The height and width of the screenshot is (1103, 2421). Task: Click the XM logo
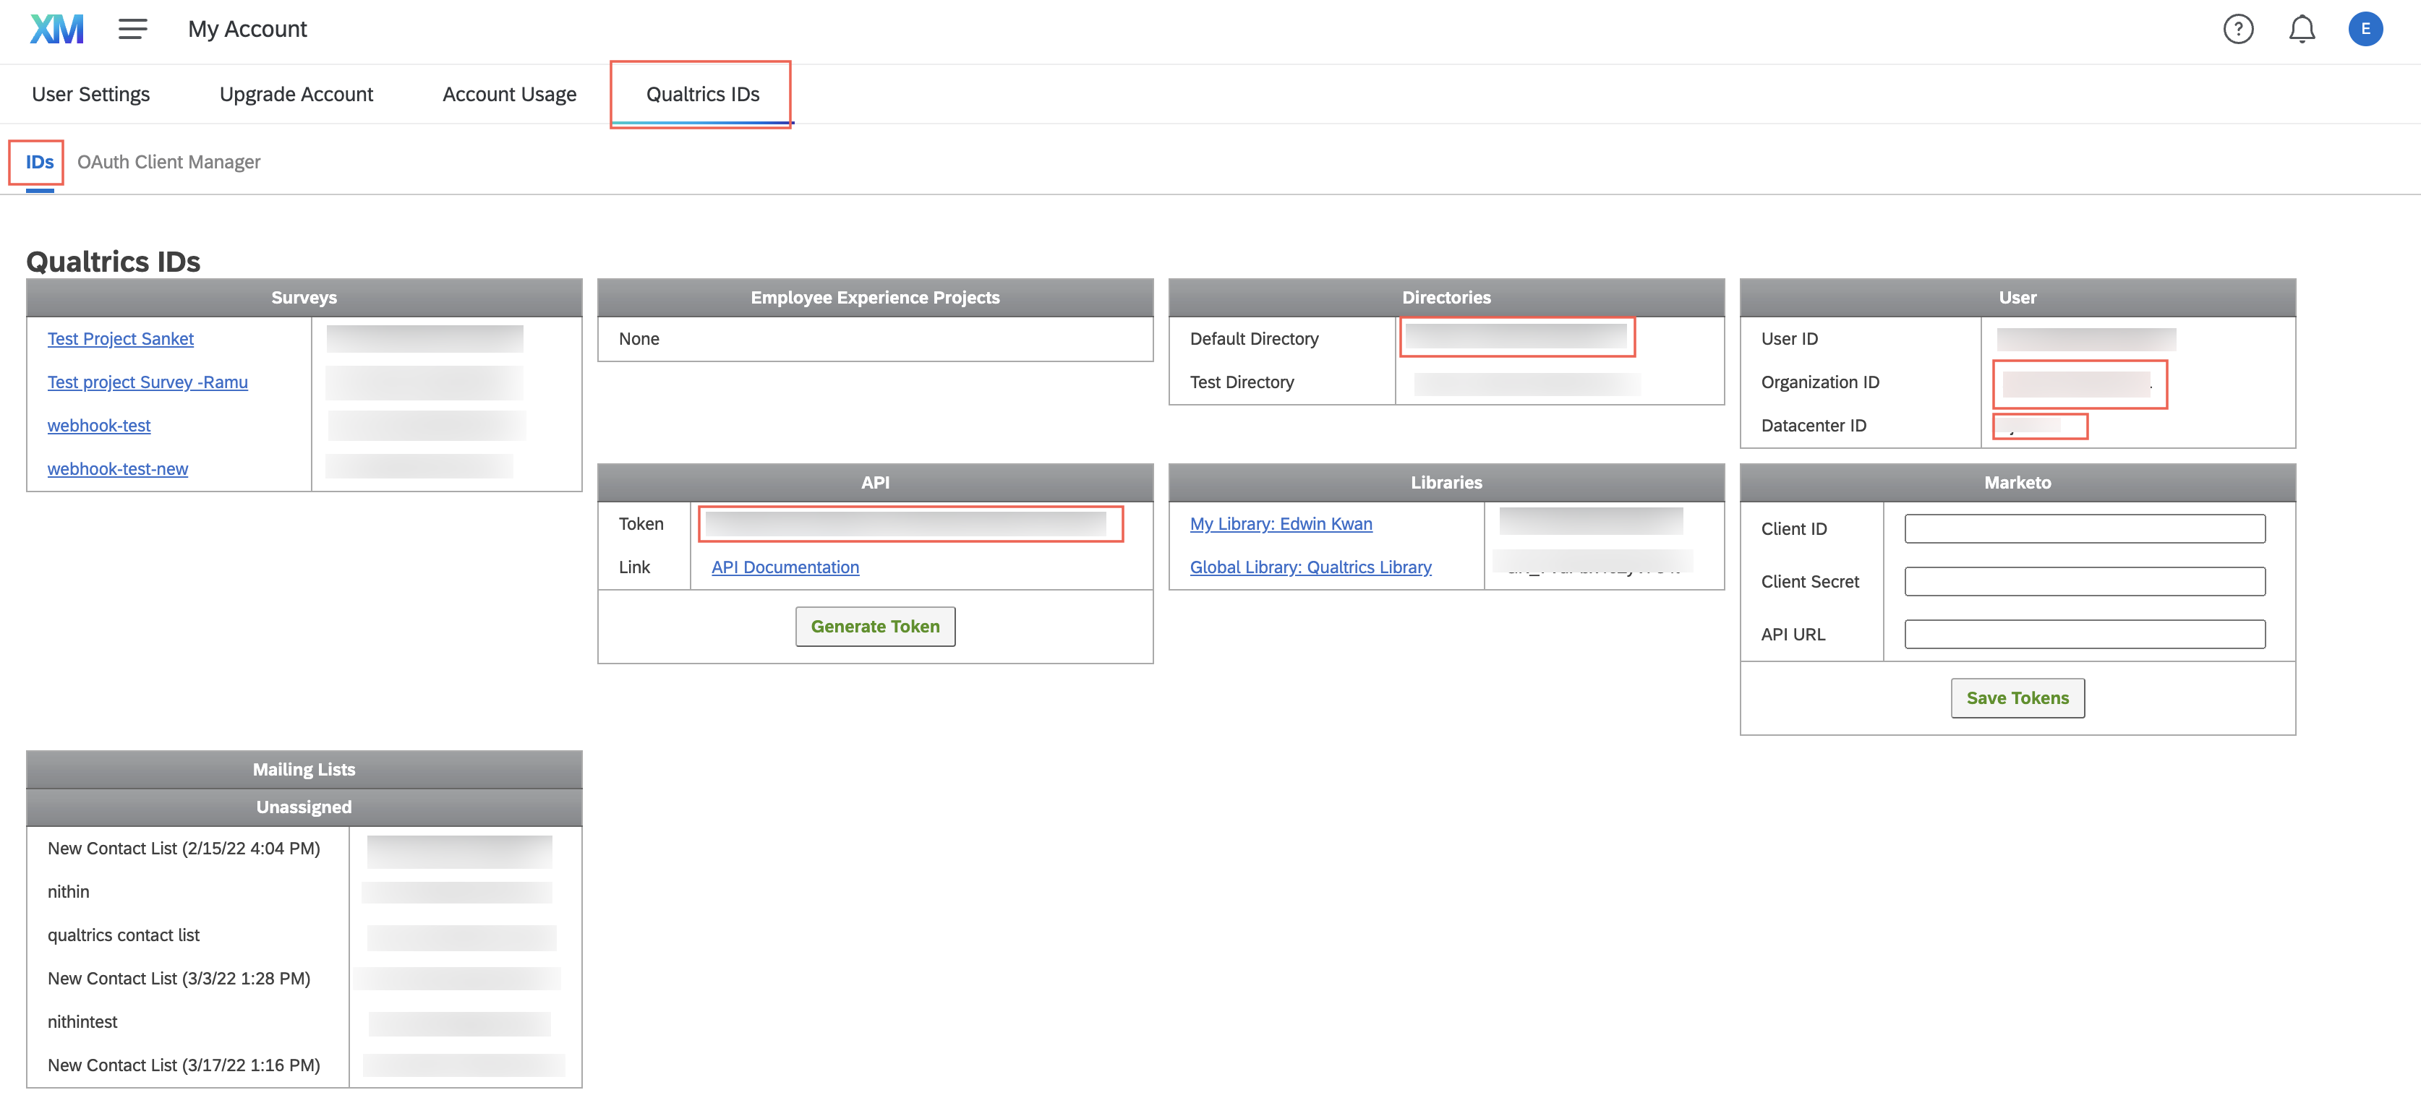point(56,29)
